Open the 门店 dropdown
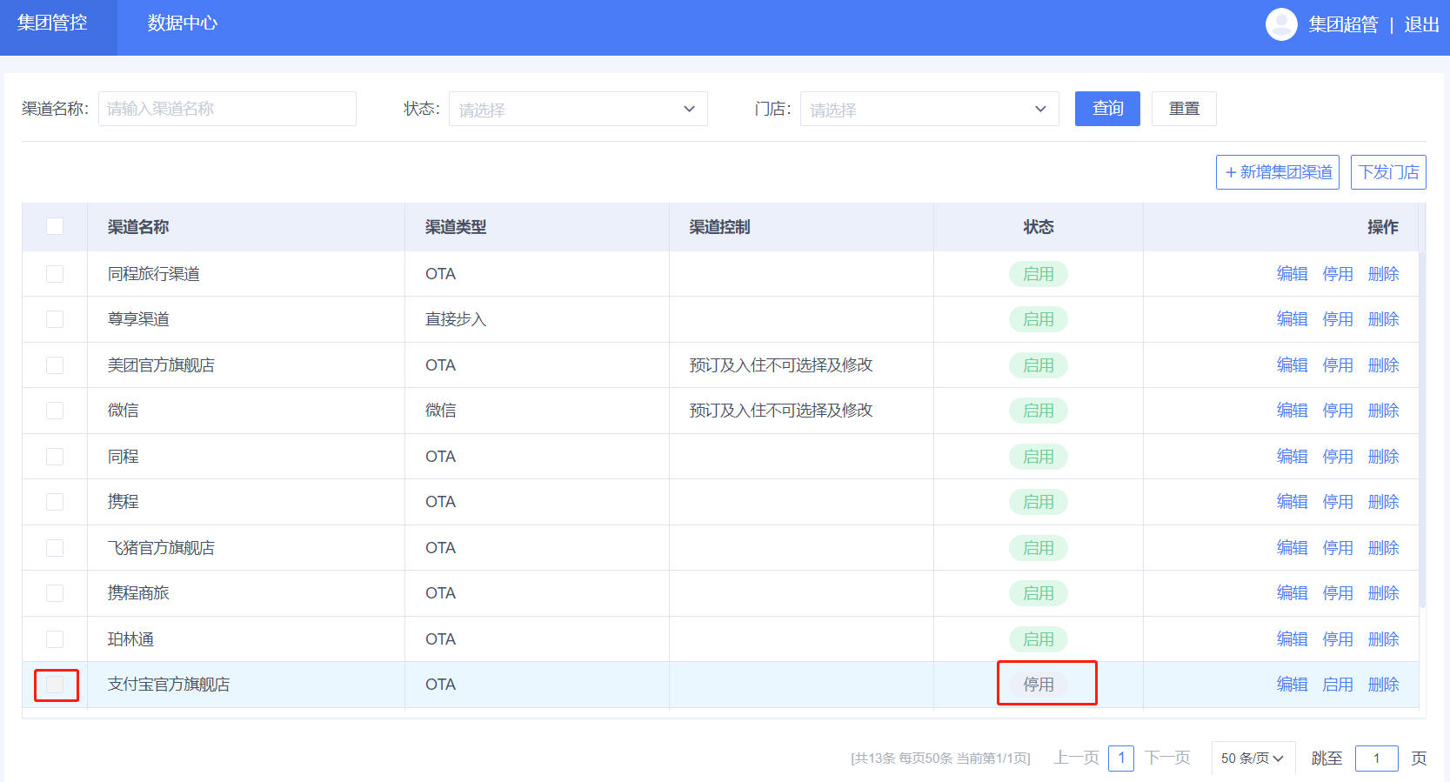The height and width of the screenshot is (782, 1450). point(930,109)
